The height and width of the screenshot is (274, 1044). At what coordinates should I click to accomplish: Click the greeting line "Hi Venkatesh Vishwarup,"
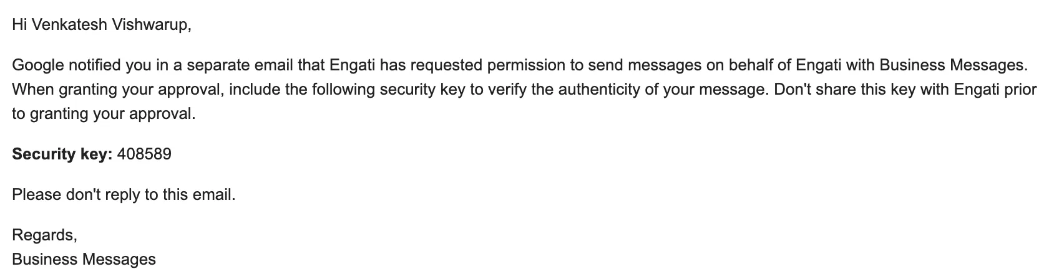102,25
